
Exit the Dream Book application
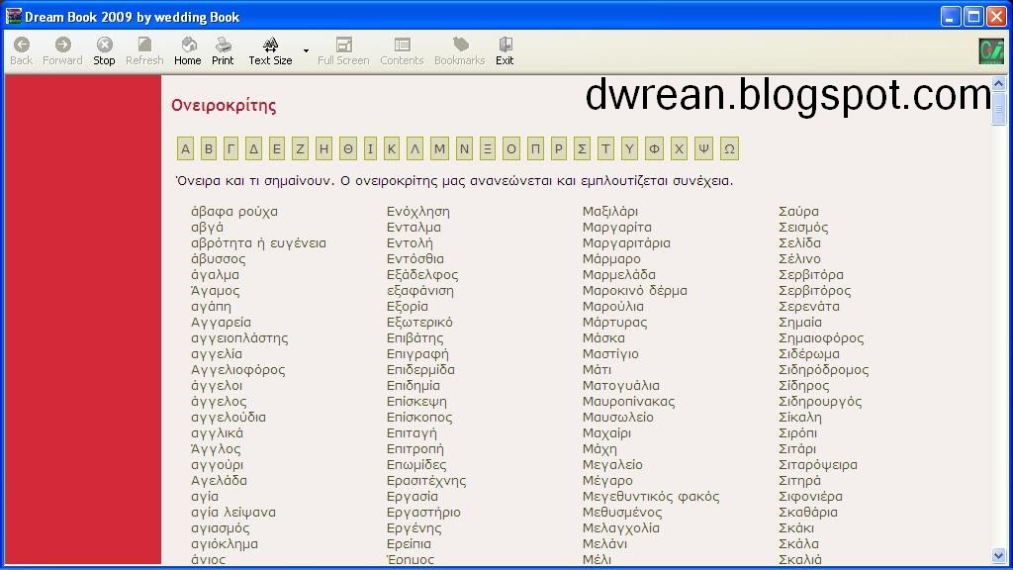[x=505, y=47]
